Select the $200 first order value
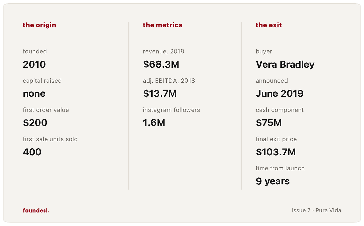The width and height of the screenshot is (364, 226). (x=35, y=123)
